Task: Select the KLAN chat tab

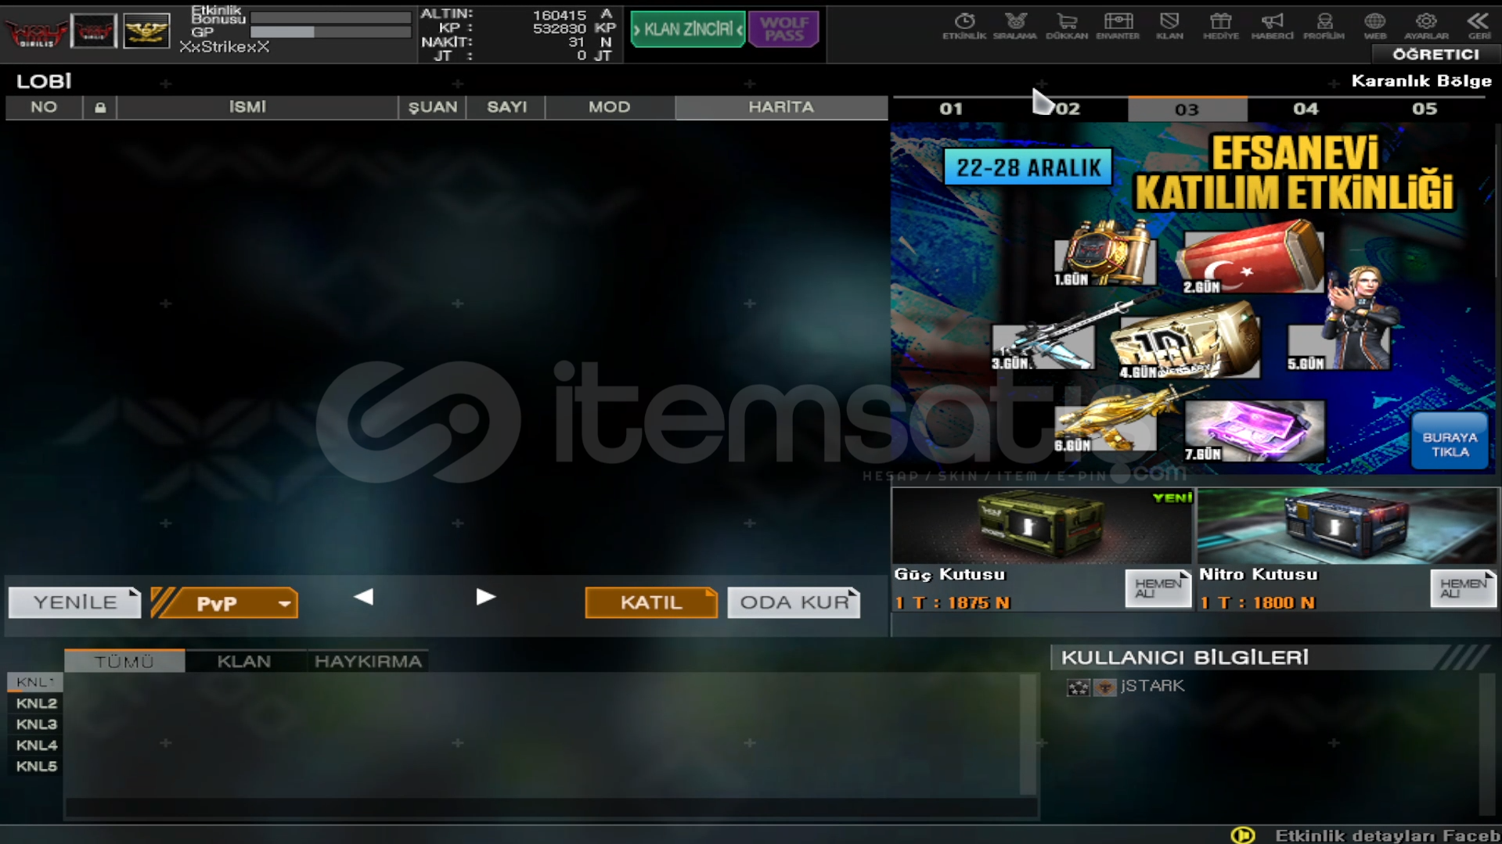Action: pyautogui.click(x=244, y=661)
